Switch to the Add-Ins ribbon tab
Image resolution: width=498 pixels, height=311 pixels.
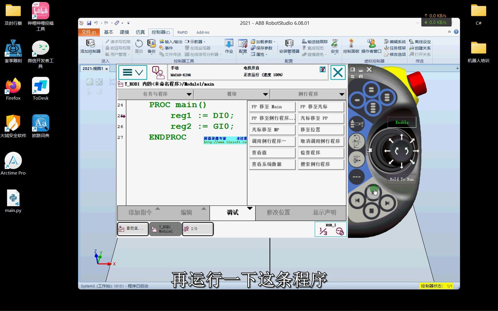[203, 32]
